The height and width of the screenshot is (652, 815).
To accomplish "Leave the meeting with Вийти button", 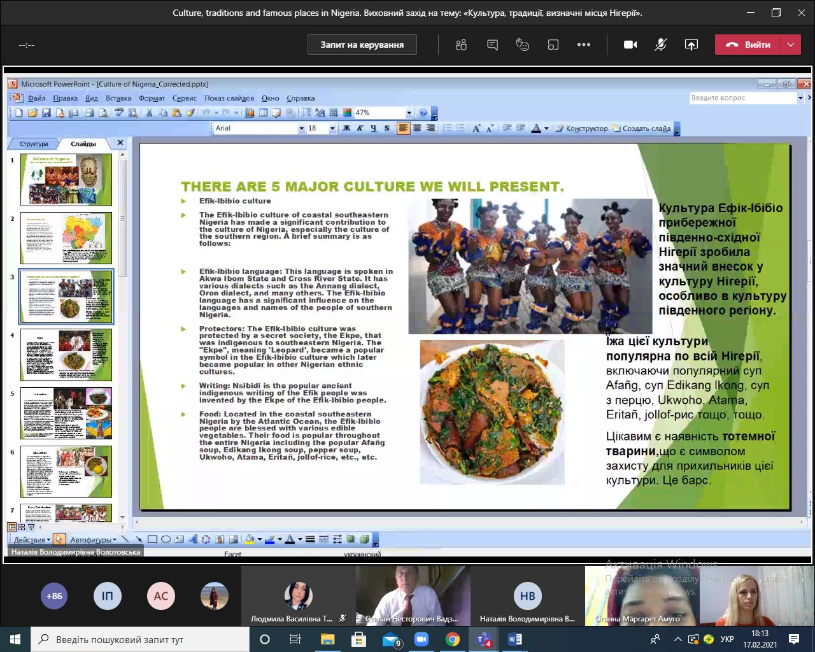I will (x=748, y=45).
